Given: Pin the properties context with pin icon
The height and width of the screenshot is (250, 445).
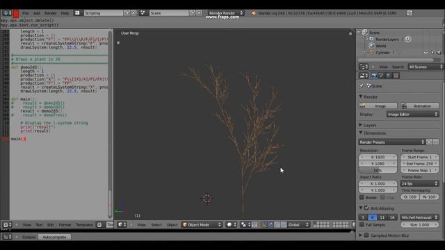Looking at the screenshot, I should pos(362,86).
